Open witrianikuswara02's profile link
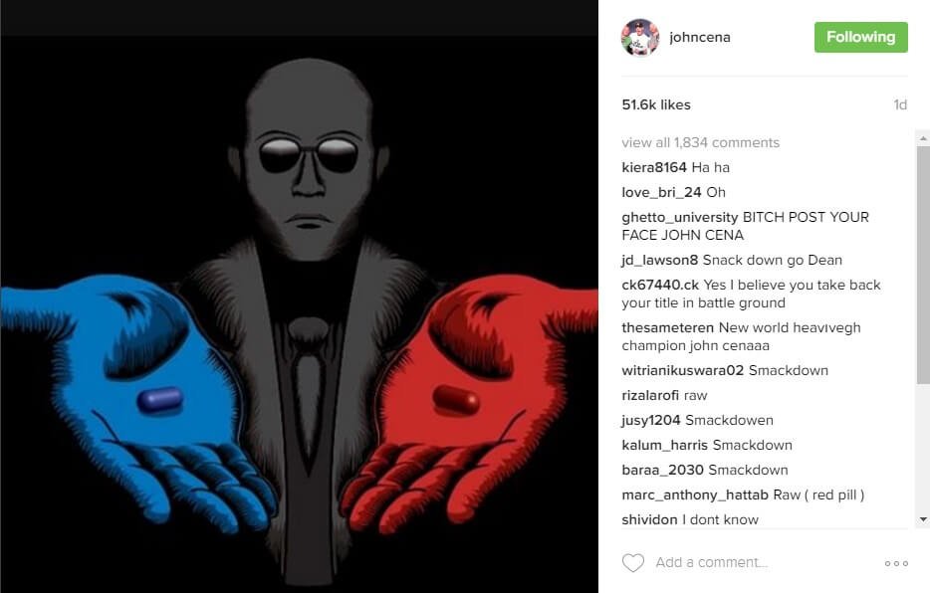The height and width of the screenshot is (593, 930). pyautogui.click(x=683, y=370)
